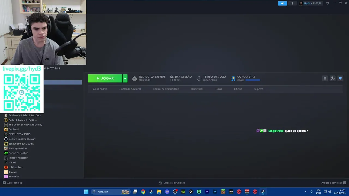The image size is (349, 196).
Task: Click the microphone tray icon
Action: [311, 192]
